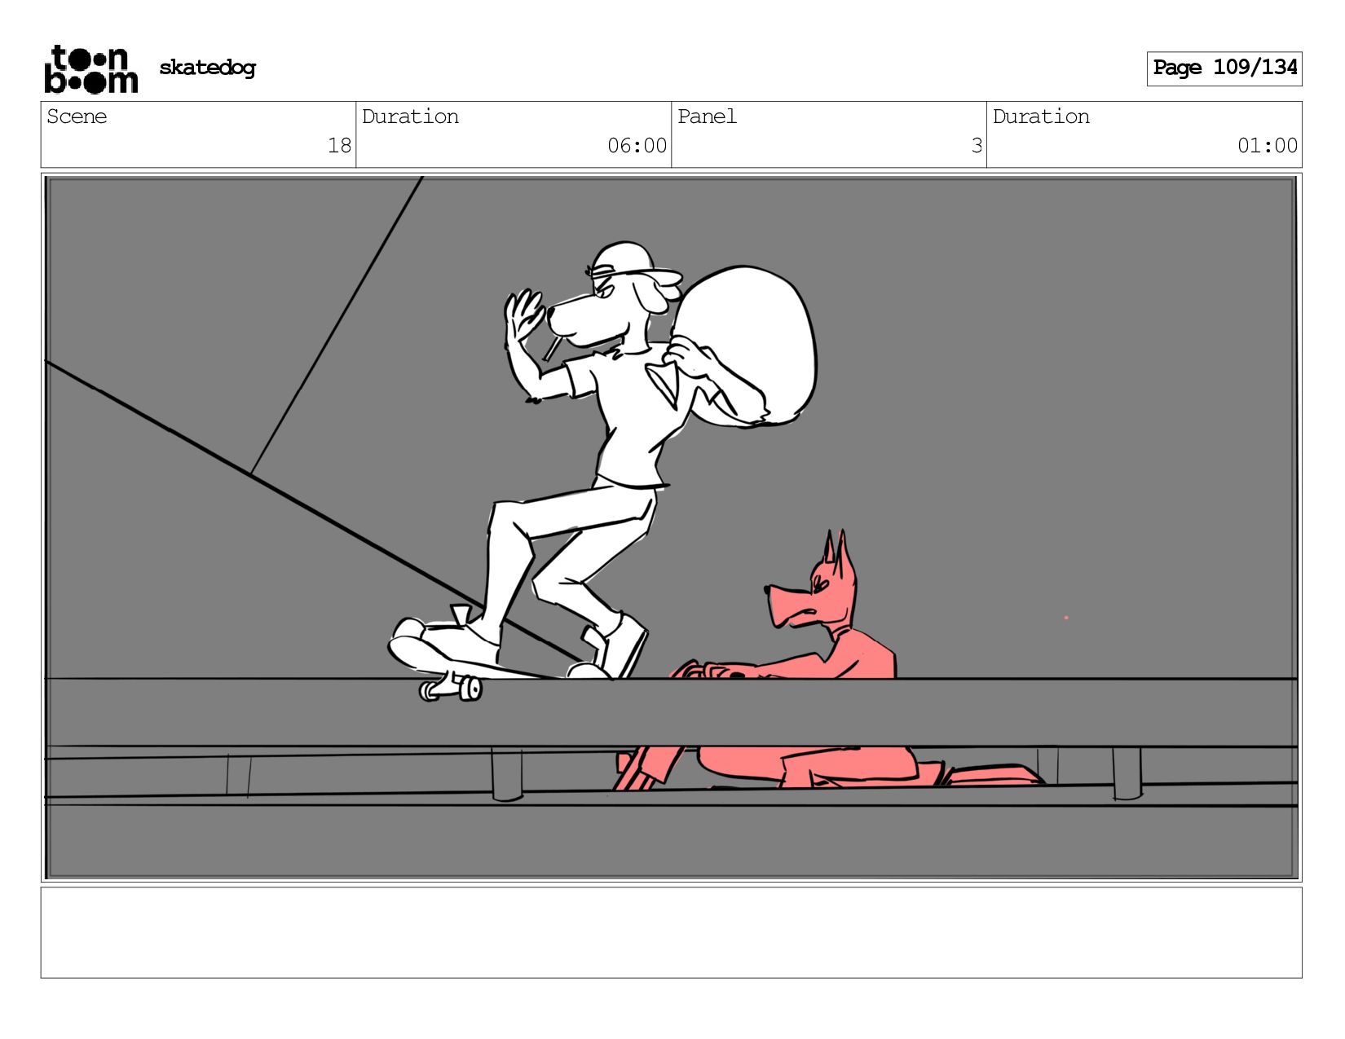Click the 'Scene' header label
1345x1039 pixels.
(x=77, y=117)
